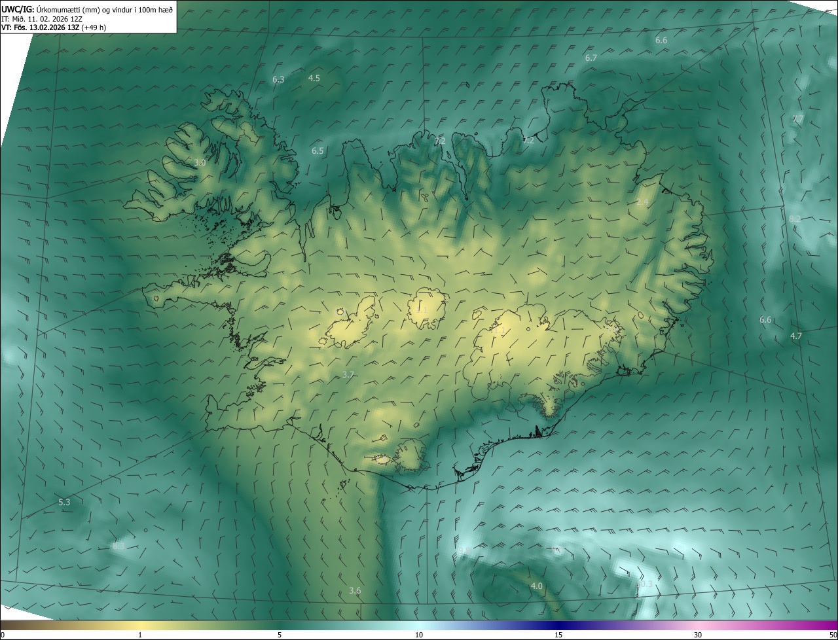The image size is (838, 640).
Task: Click the 4.0 value label
Action: [x=537, y=586]
